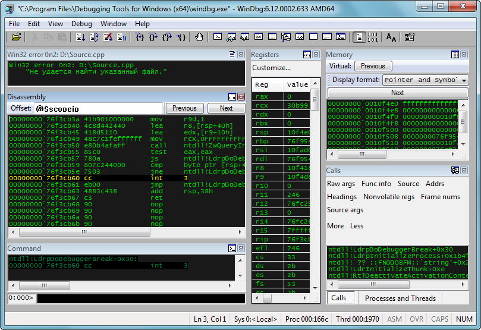Viewport: 481px width, 330px height.
Task: Open the Disassembly window toolbar icon
Action: tap(300, 37)
